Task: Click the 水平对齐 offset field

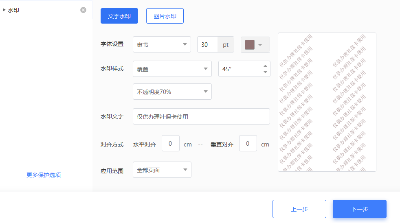Action: click(x=170, y=143)
